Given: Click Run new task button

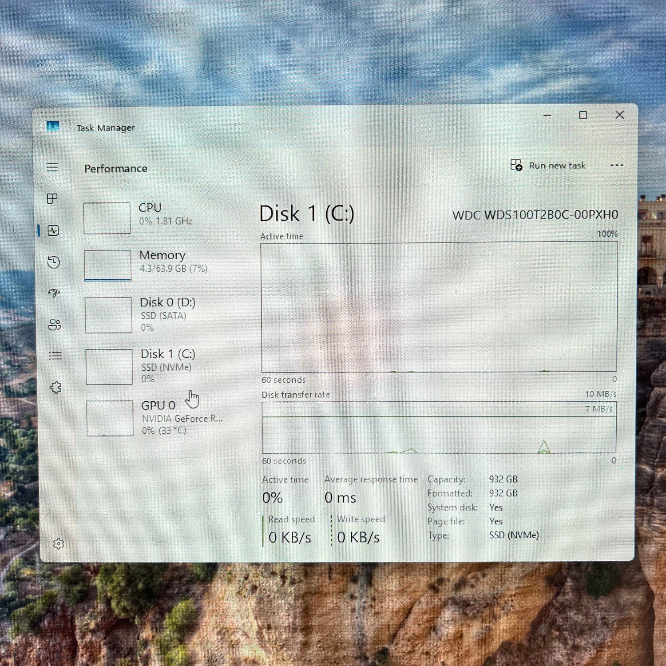Looking at the screenshot, I should pos(548,166).
